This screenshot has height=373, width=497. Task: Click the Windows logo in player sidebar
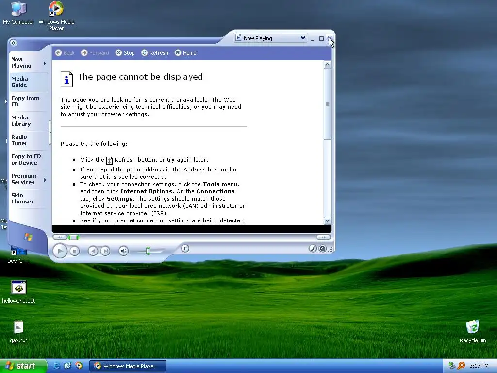coord(28,237)
